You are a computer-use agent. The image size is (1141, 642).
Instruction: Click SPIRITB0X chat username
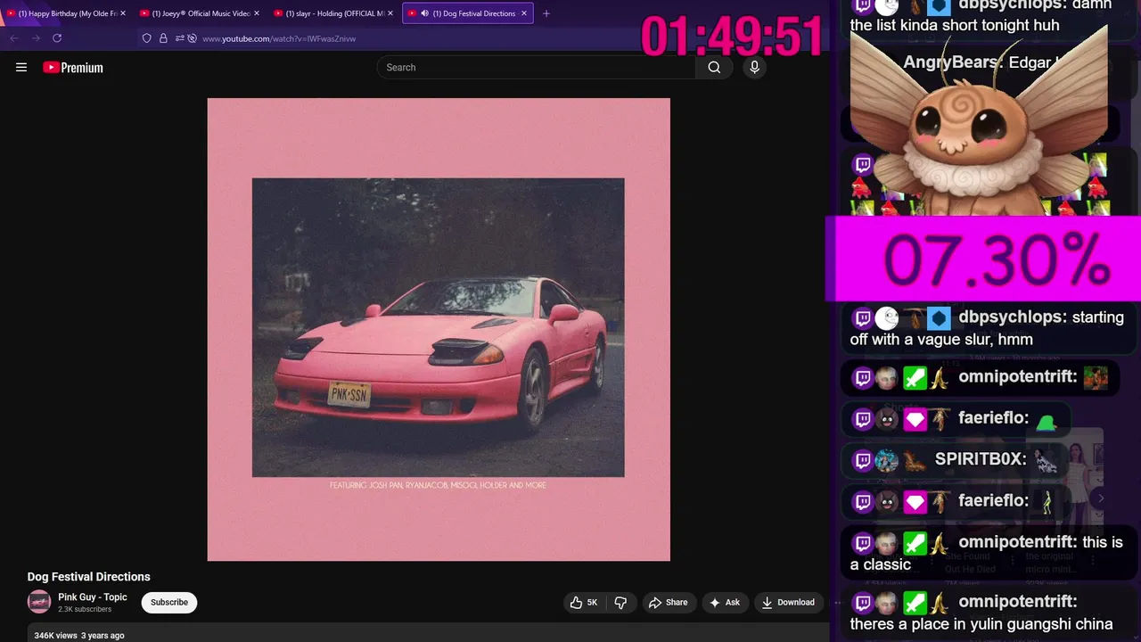[981, 459]
